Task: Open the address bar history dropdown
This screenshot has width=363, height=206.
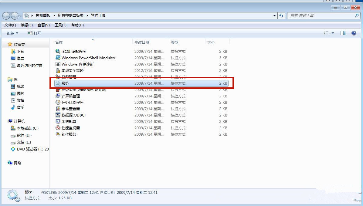Action: [274, 15]
